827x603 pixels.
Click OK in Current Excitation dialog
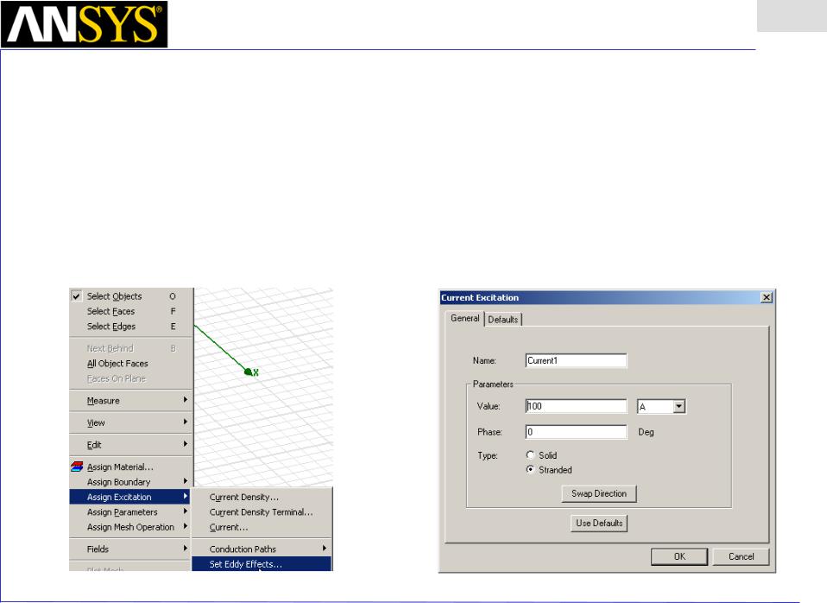coord(679,556)
